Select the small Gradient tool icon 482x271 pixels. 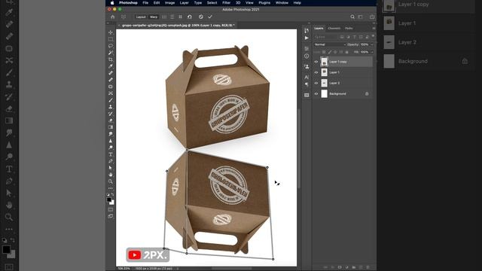(x=111, y=127)
